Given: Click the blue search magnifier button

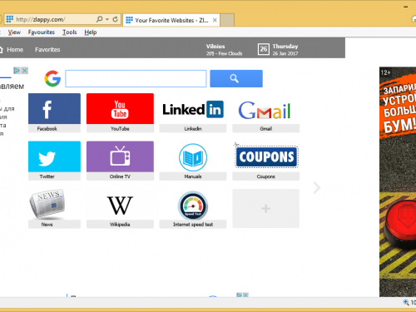Looking at the screenshot, I should click(x=236, y=78).
